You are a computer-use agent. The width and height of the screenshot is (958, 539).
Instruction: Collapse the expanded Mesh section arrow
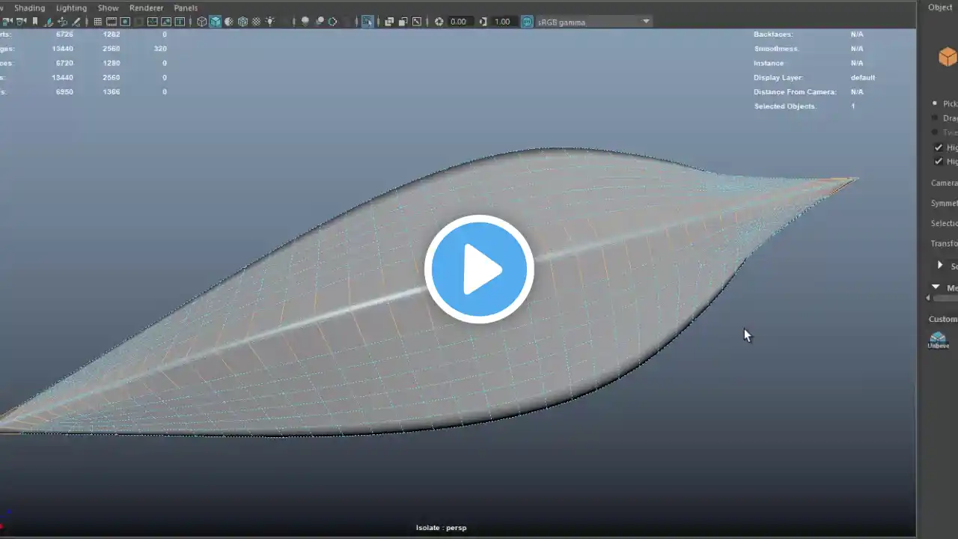click(x=936, y=287)
